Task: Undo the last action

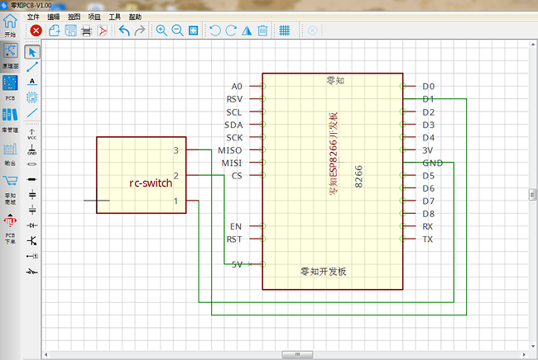Action: tap(124, 31)
